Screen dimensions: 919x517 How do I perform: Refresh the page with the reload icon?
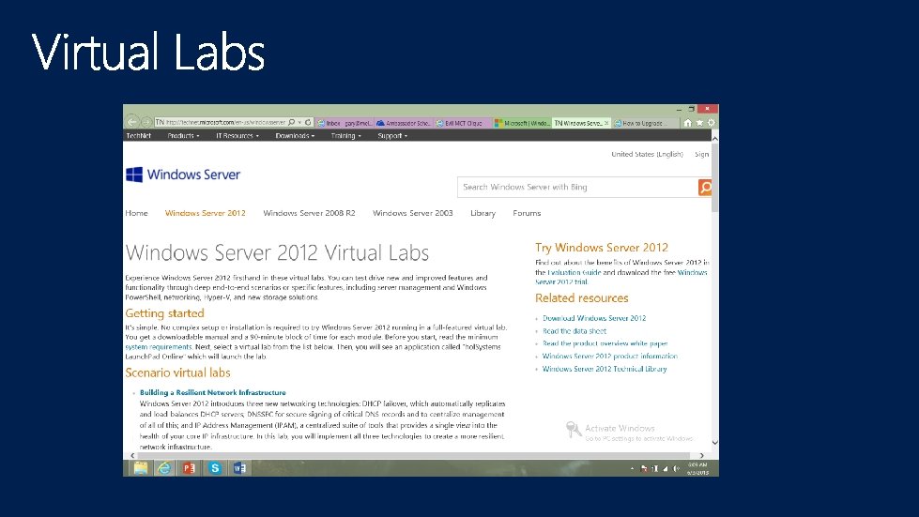pos(308,122)
